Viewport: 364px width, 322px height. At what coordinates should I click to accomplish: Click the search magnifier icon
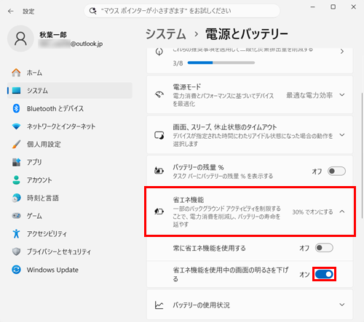pyautogui.click(x=92, y=11)
